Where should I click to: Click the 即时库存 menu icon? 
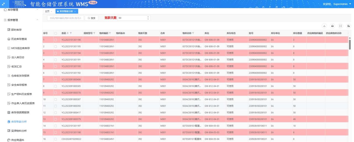[x=9, y=30]
